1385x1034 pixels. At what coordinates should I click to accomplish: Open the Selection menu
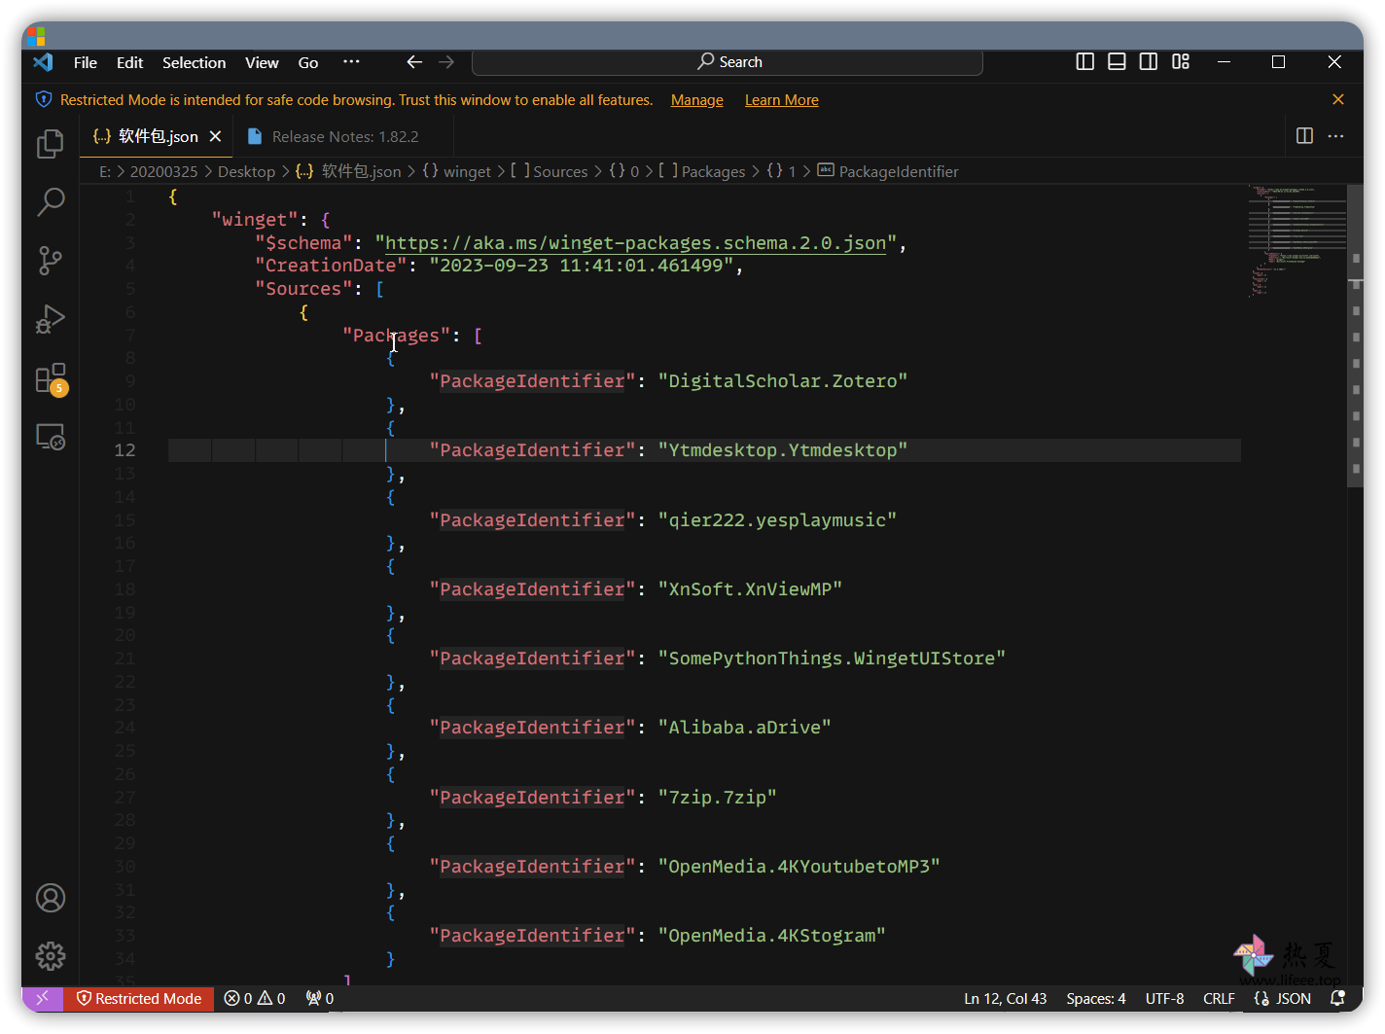pyautogui.click(x=194, y=62)
